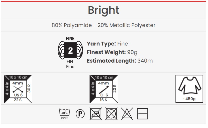Click the do not iron symbol
Image resolution: width=208 pixels, height=128 pixels.
(x=95, y=114)
